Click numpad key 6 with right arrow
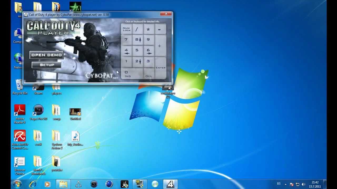The image size is (337, 189). point(148,51)
